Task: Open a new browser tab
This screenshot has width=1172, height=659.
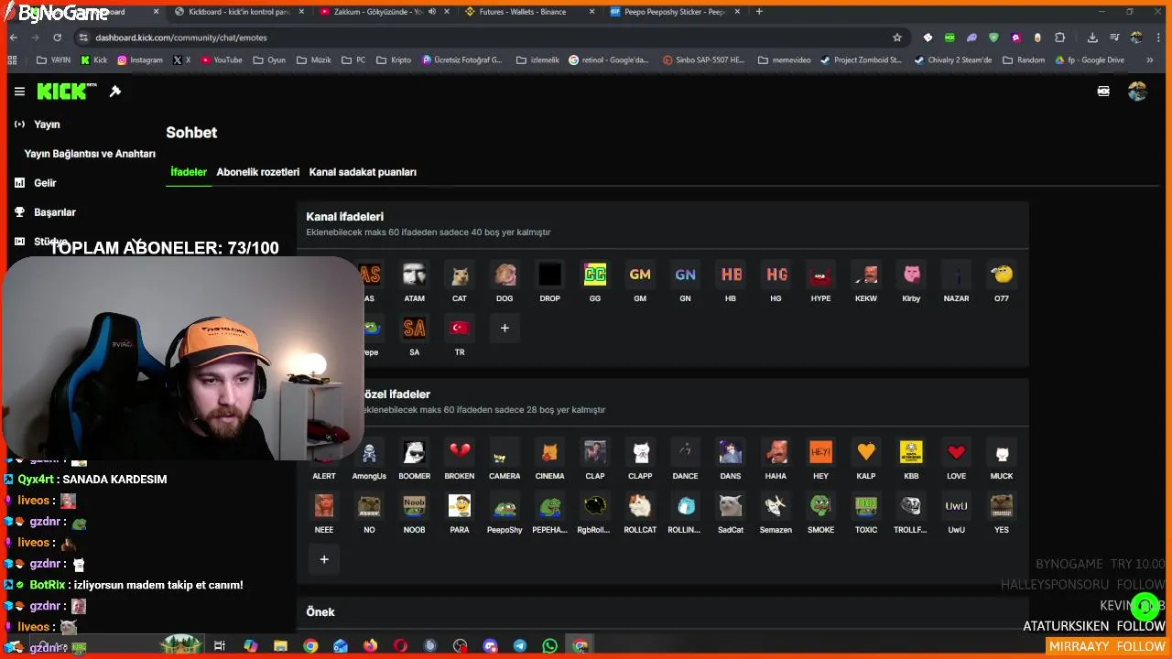Action: pos(759,12)
